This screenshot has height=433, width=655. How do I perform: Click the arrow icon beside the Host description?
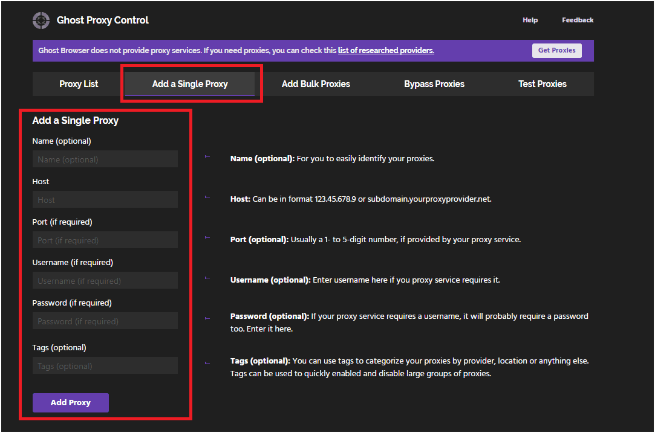(x=207, y=196)
